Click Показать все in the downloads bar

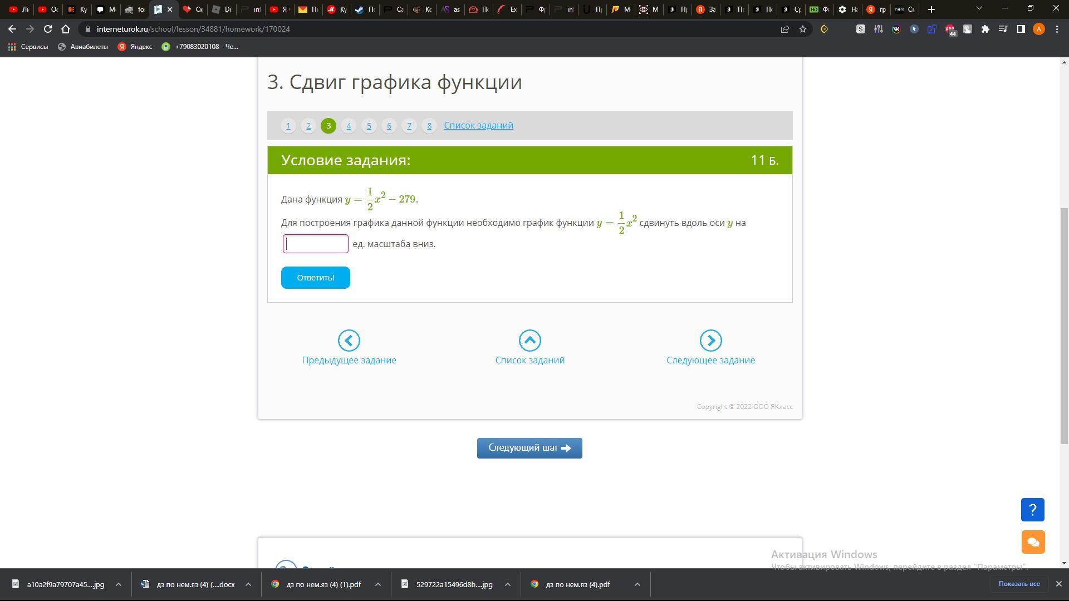(1019, 584)
